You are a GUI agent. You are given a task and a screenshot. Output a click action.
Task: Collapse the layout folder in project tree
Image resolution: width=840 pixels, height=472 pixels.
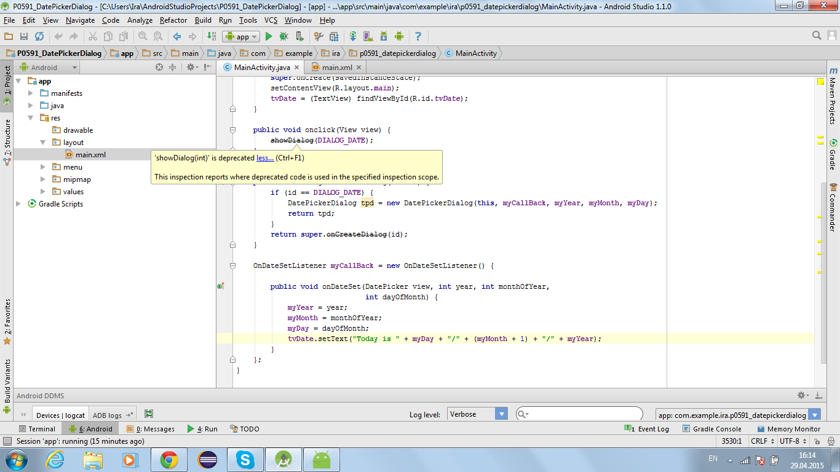(43, 143)
